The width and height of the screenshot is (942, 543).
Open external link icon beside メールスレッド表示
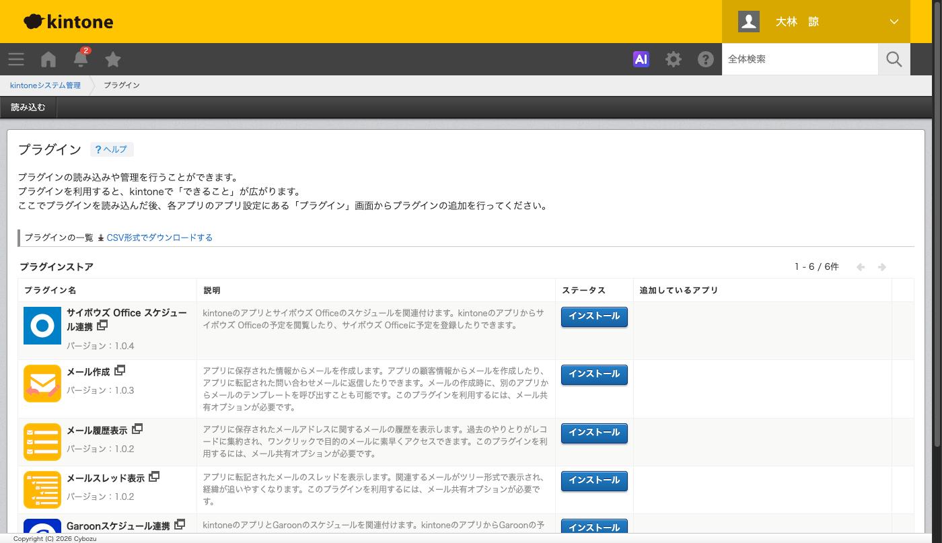154,477
